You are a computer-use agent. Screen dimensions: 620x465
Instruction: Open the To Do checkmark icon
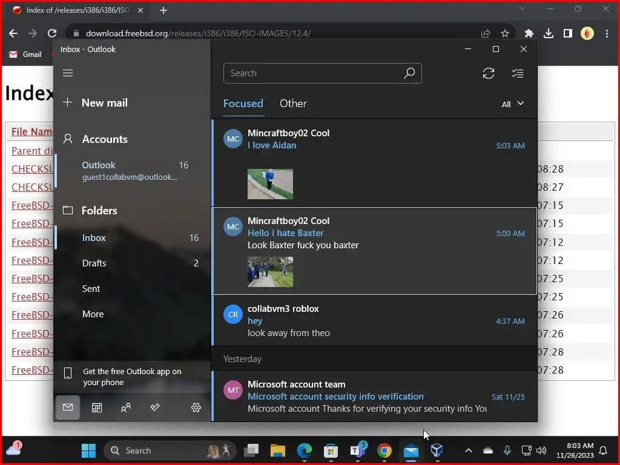pyautogui.click(x=155, y=407)
